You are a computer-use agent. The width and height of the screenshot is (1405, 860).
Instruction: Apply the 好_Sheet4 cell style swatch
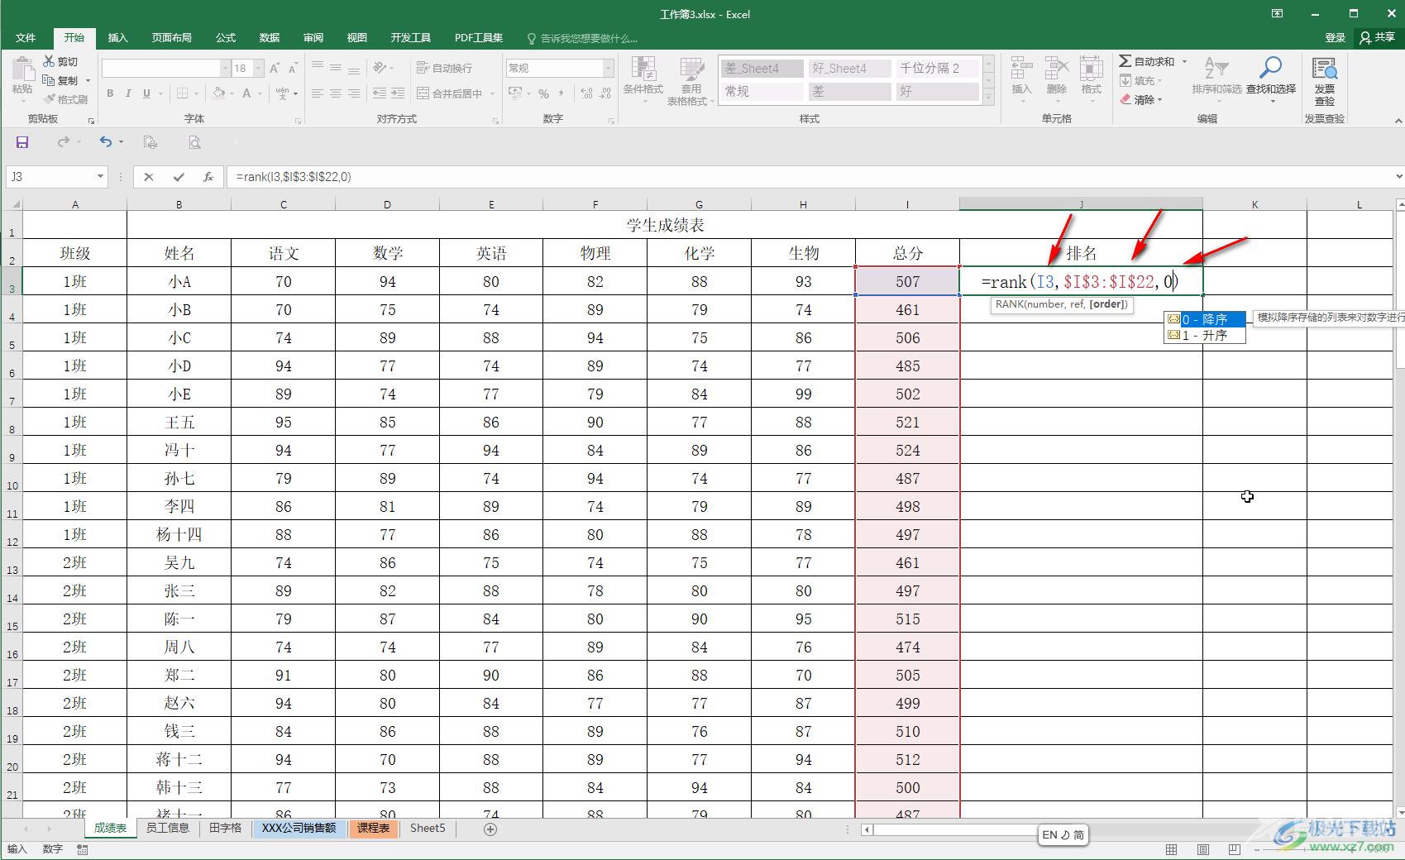849,69
